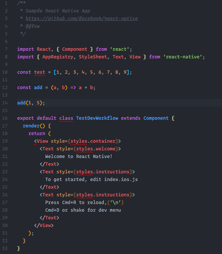Viewport: 222px width, 254px height.
Task: Click the '@flow' annotation in the comment
Action: (x=32, y=26)
